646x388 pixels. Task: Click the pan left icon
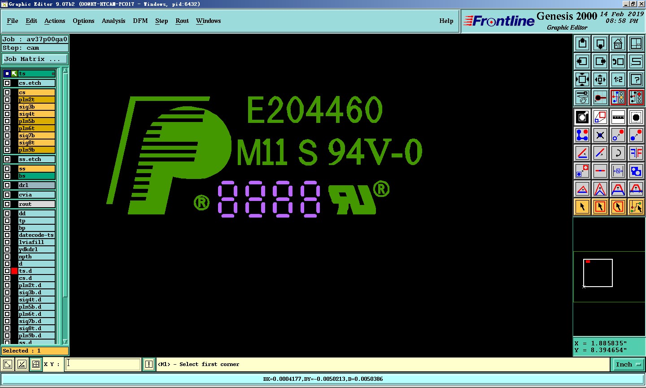(x=582, y=61)
